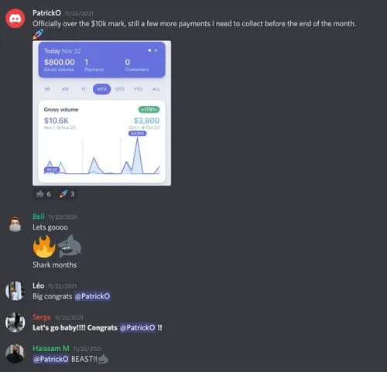Open Serge's profile avatar
Viewport: 387px width, 372px height.
[15, 323]
